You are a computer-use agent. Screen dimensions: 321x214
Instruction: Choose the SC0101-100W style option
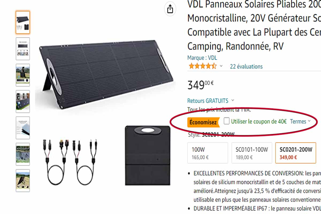(252, 153)
